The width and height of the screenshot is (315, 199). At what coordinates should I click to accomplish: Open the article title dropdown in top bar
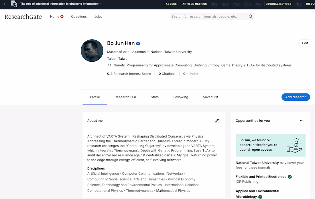[101, 4]
